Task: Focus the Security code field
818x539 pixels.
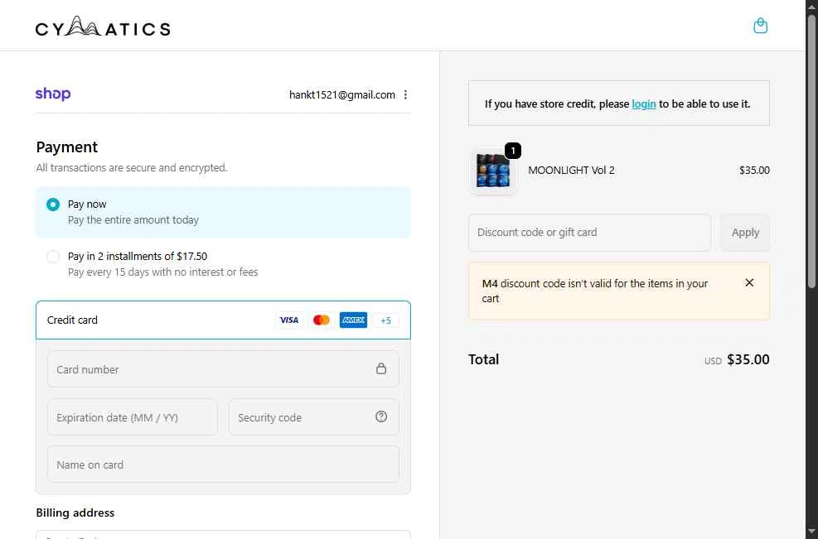Action: [314, 417]
